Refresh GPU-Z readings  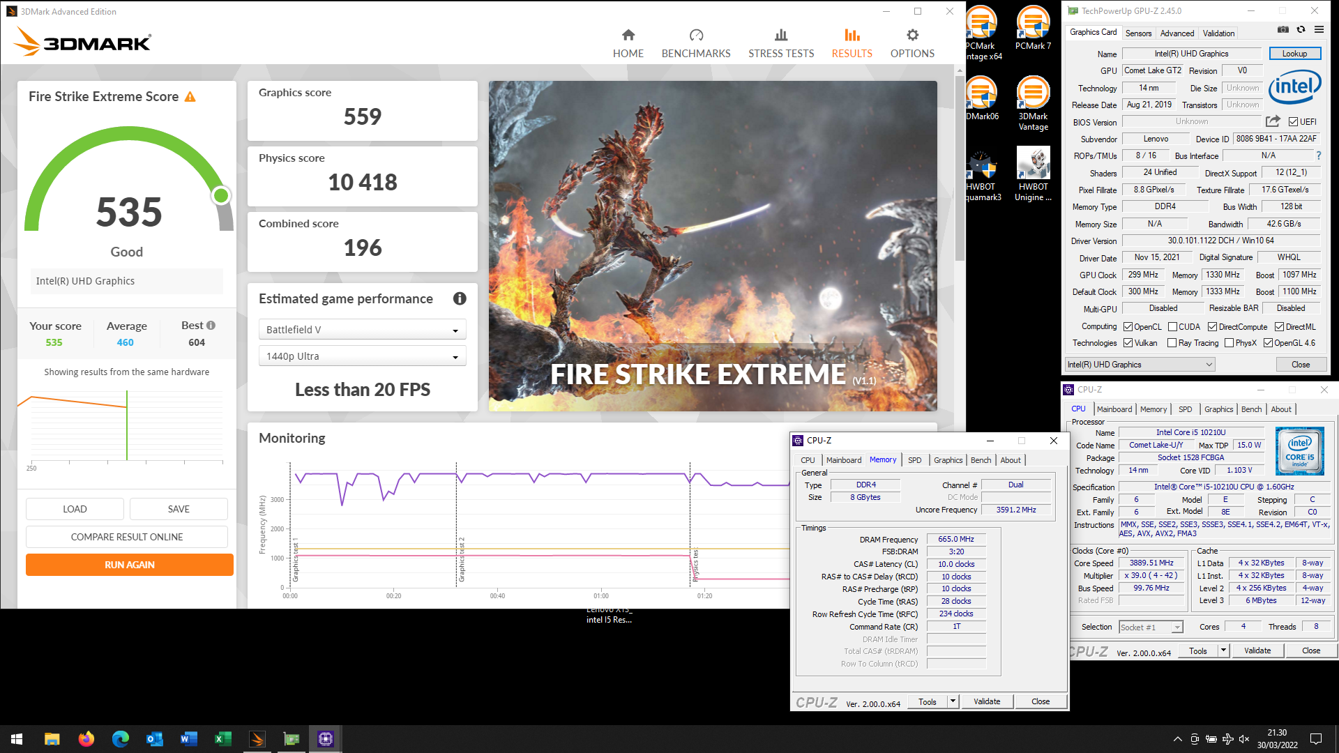1301,29
